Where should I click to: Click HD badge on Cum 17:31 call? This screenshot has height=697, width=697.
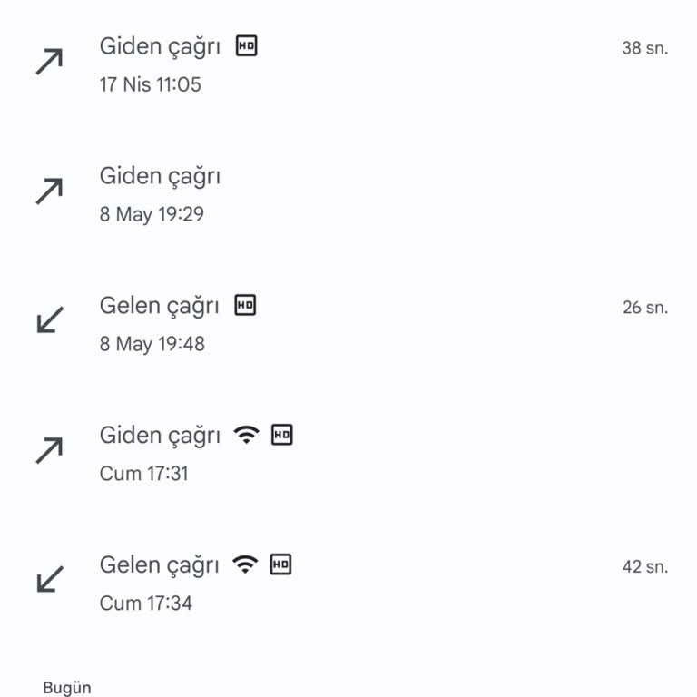coord(282,435)
